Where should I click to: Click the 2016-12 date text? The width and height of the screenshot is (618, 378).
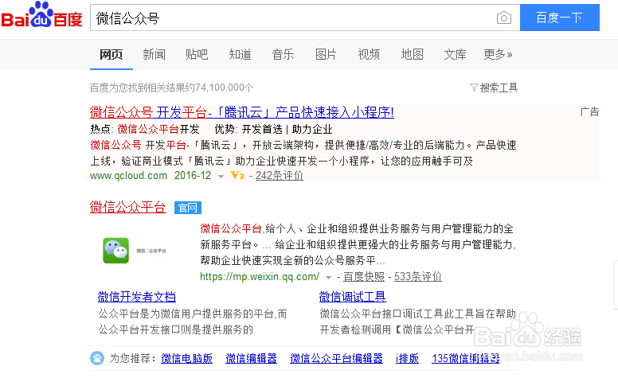click(x=193, y=175)
